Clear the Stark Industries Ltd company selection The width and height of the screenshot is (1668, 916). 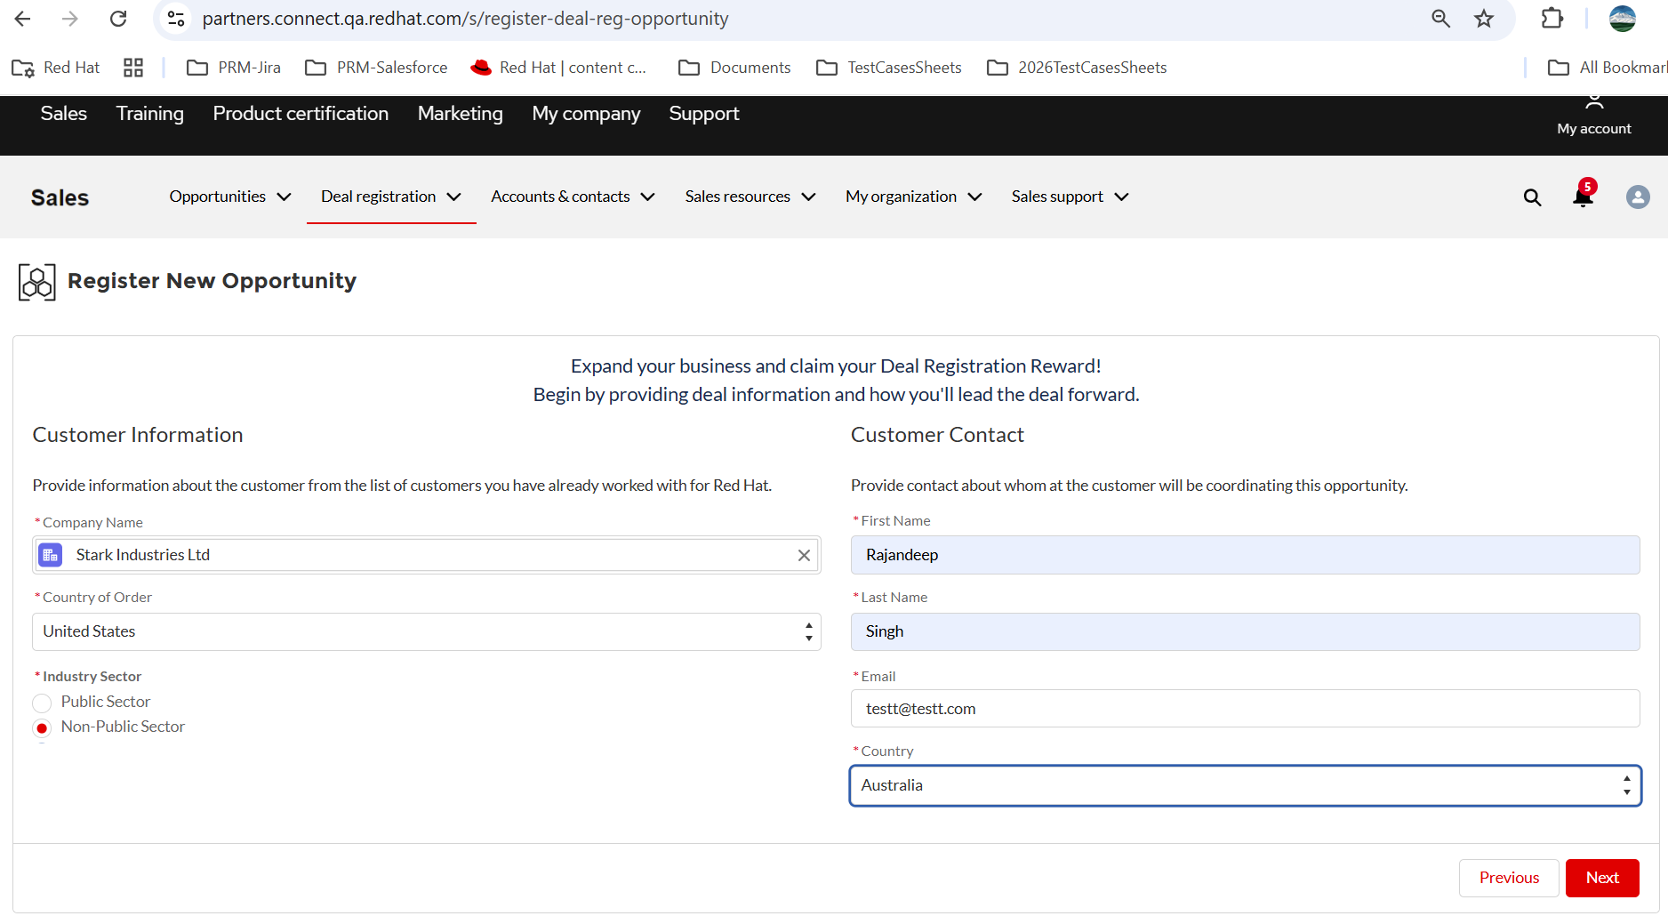[x=804, y=556]
